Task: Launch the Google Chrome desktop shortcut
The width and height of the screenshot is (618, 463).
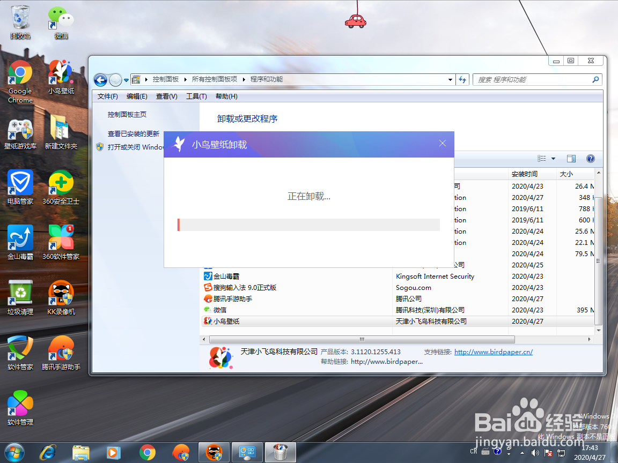Action: point(20,81)
